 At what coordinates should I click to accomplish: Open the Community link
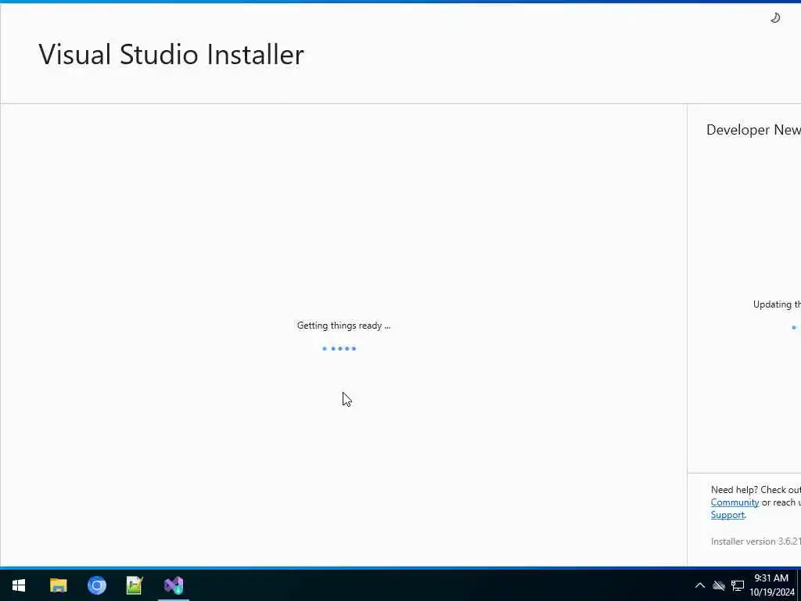tap(735, 502)
